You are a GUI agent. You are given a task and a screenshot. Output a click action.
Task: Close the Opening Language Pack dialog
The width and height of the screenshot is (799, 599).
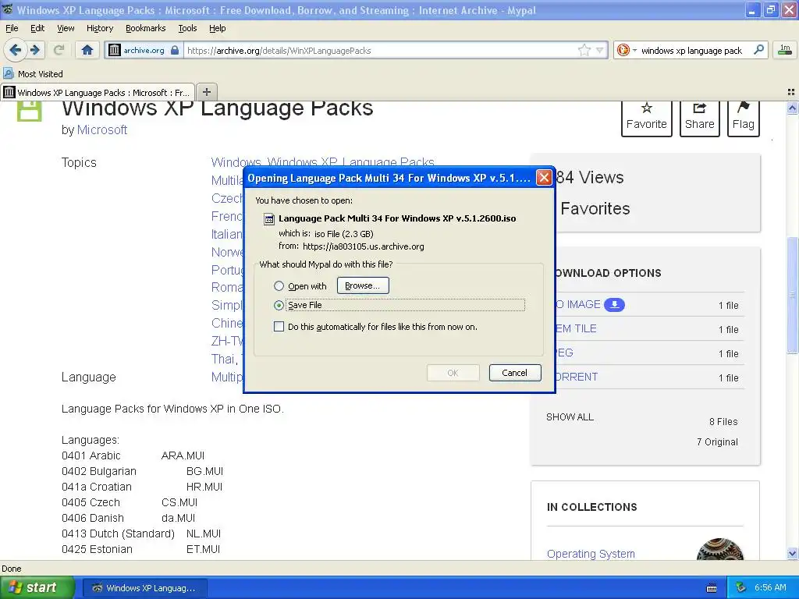coord(544,178)
